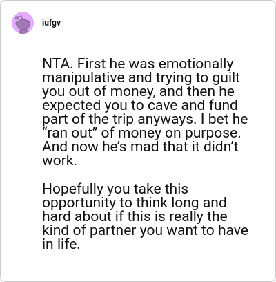Click the line "opportunity to think long and"

pos(135,203)
